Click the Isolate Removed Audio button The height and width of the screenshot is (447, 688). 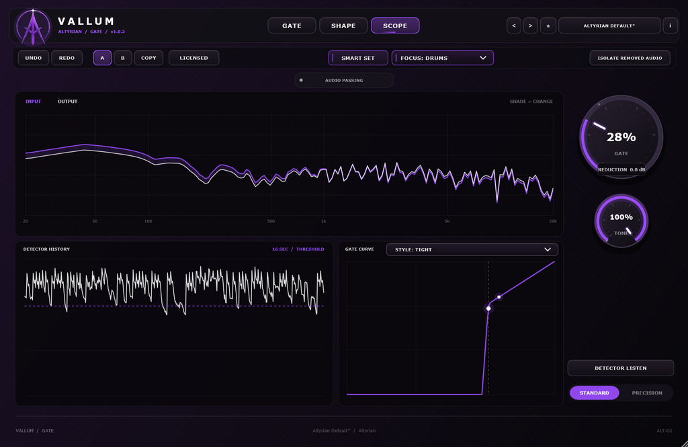[630, 58]
